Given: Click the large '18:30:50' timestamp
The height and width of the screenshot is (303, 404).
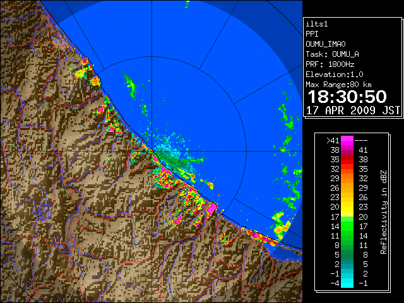Looking at the screenshot, I should pos(347,97).
